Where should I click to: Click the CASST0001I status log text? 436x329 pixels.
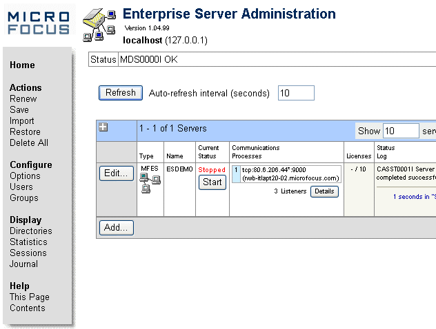(406, 173)
